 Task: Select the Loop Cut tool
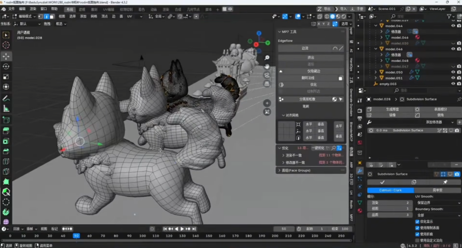click(x=6, y=162)
